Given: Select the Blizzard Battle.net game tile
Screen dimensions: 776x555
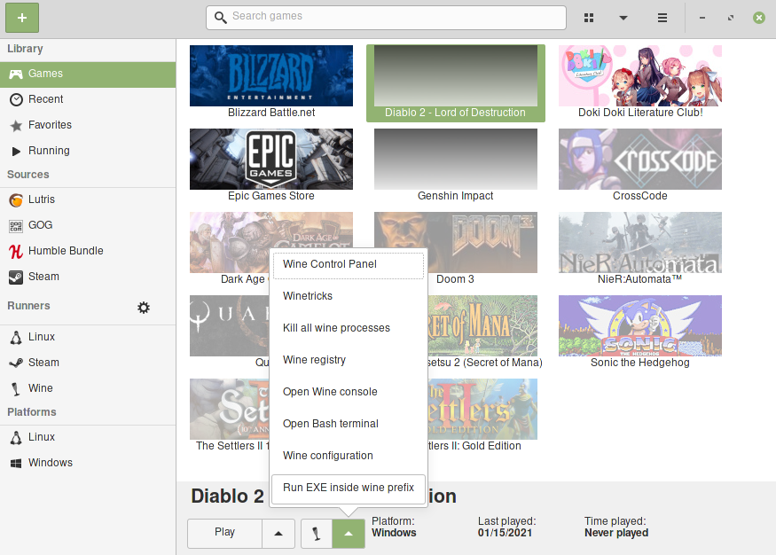Looking at the screenshot, I should point(271,82).
